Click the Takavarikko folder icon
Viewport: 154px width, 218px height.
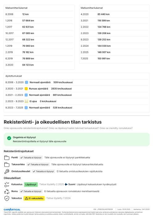coord(7,165)
